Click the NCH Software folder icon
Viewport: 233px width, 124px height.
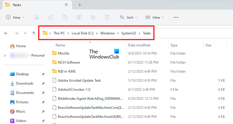click(54, 62)
